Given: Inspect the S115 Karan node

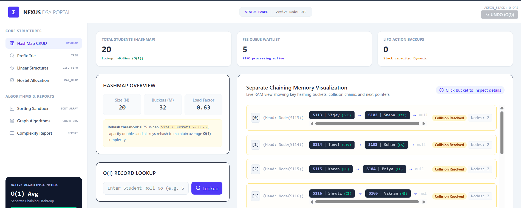Looking at the screenshot, I should pos(331,169).
